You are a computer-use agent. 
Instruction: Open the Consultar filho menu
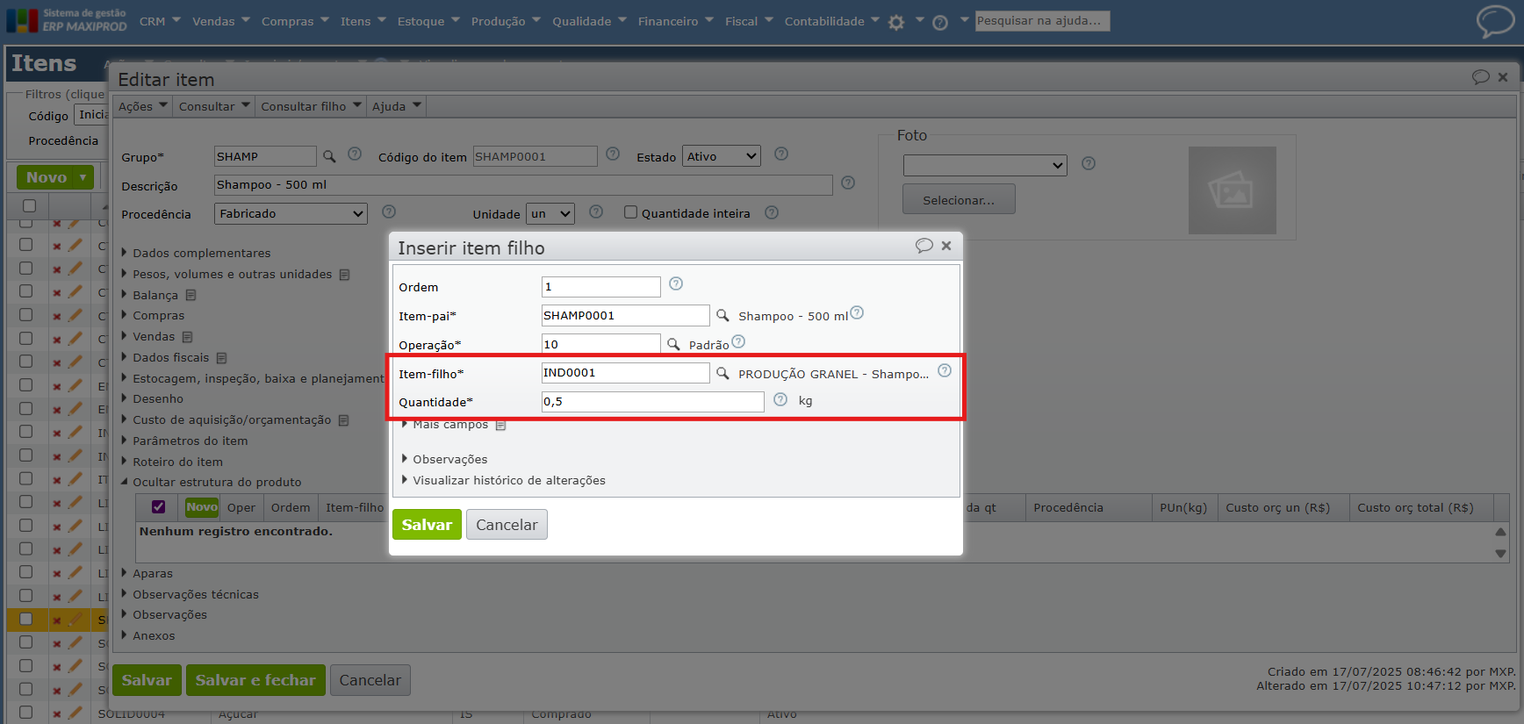click(312, 106)
